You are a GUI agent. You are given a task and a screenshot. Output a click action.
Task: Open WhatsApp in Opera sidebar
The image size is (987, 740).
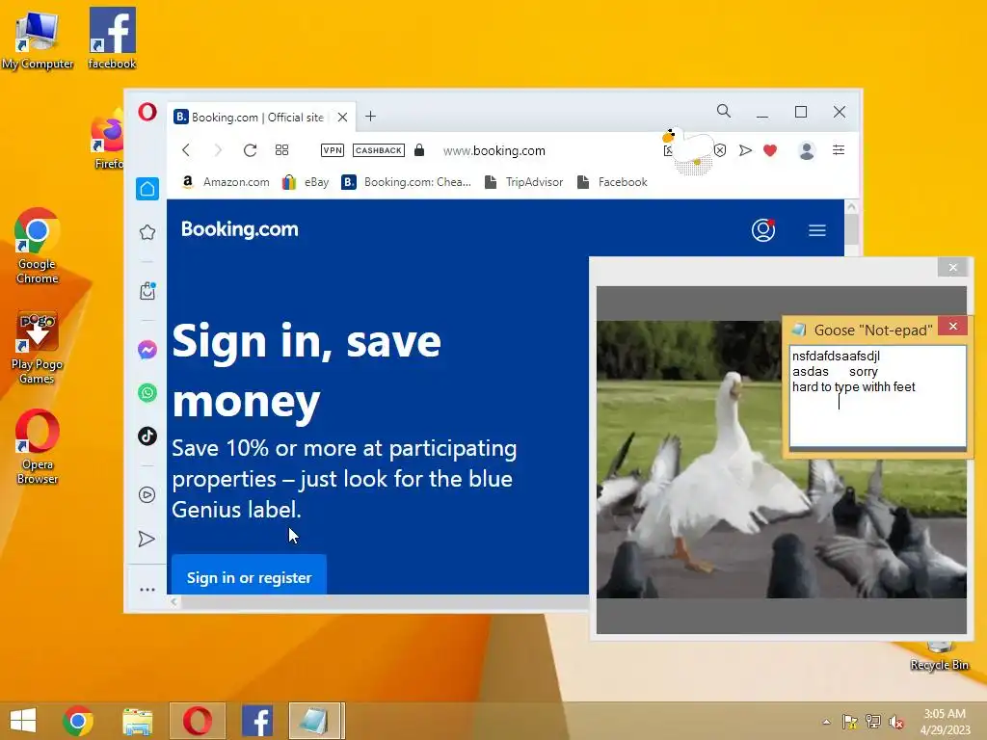click(147, 393)
